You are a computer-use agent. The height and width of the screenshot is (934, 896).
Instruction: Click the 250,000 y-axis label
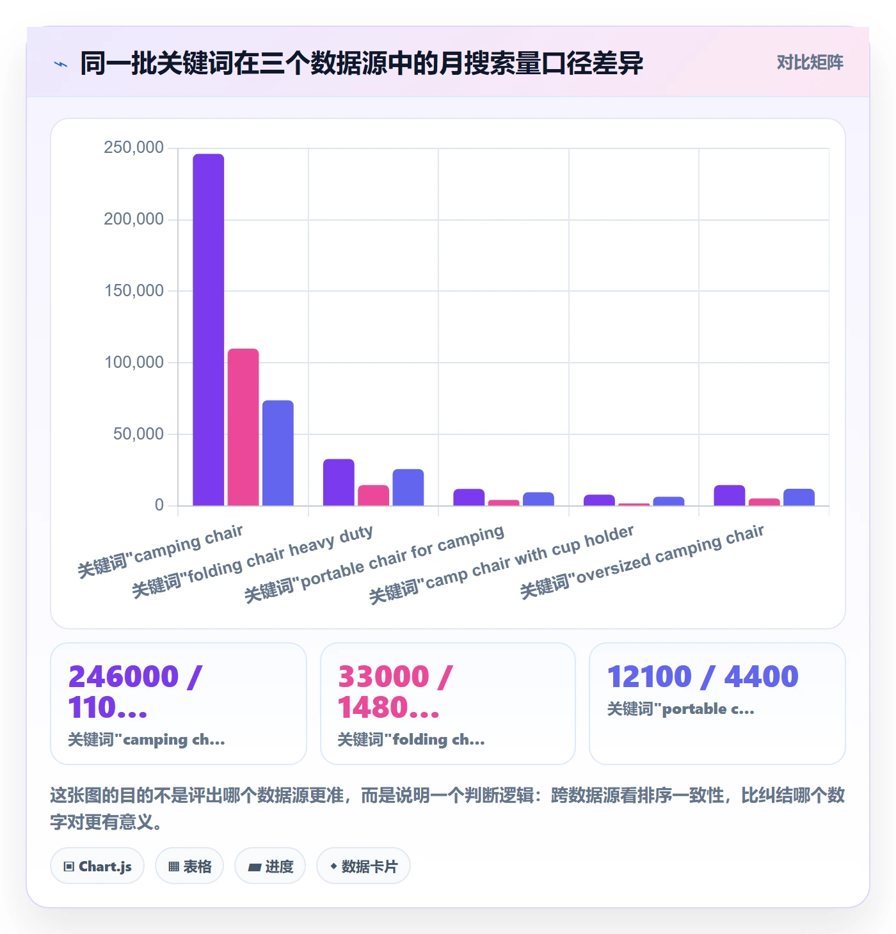click(134, 148)
